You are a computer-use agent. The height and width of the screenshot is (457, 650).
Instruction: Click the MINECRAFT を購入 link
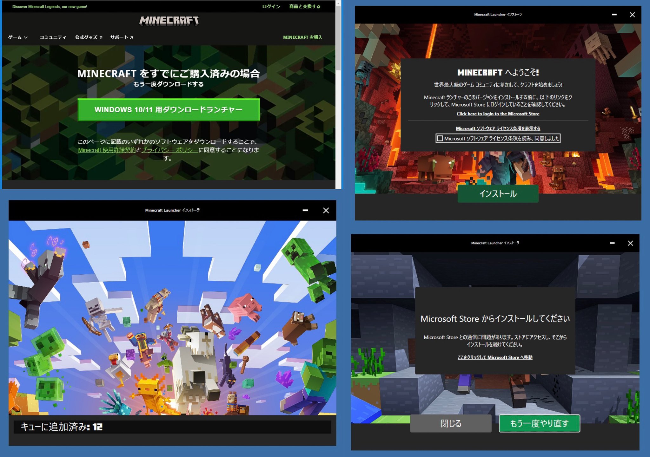tap(302, 37)
